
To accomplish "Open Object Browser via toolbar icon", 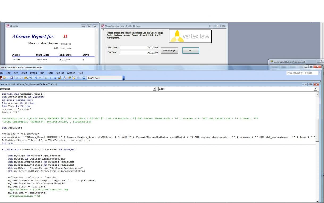I will [74, 78].
